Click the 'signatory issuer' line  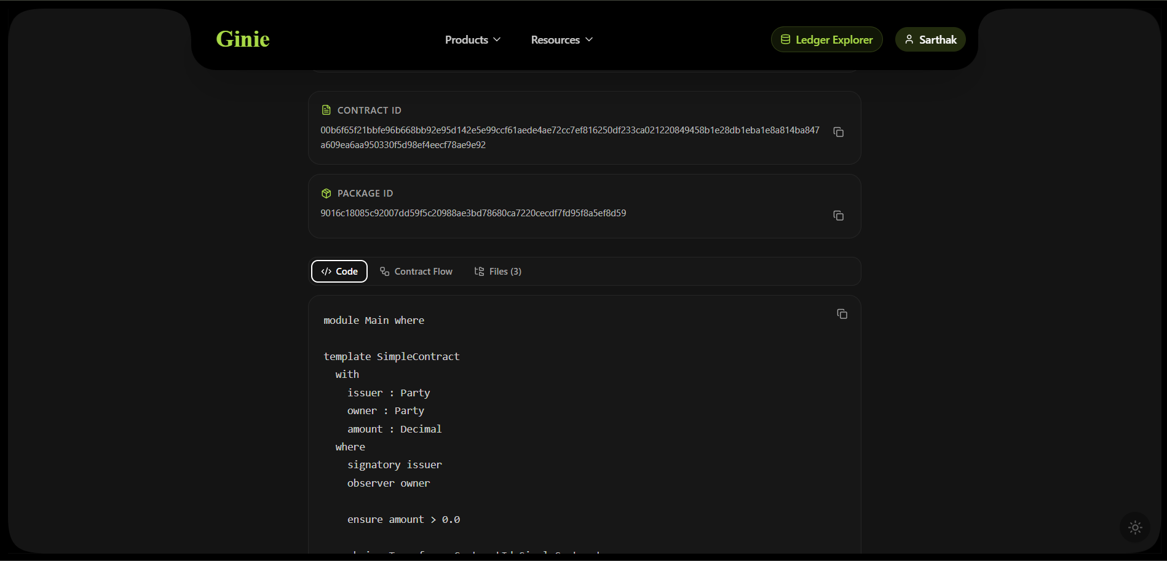point(394,465)
